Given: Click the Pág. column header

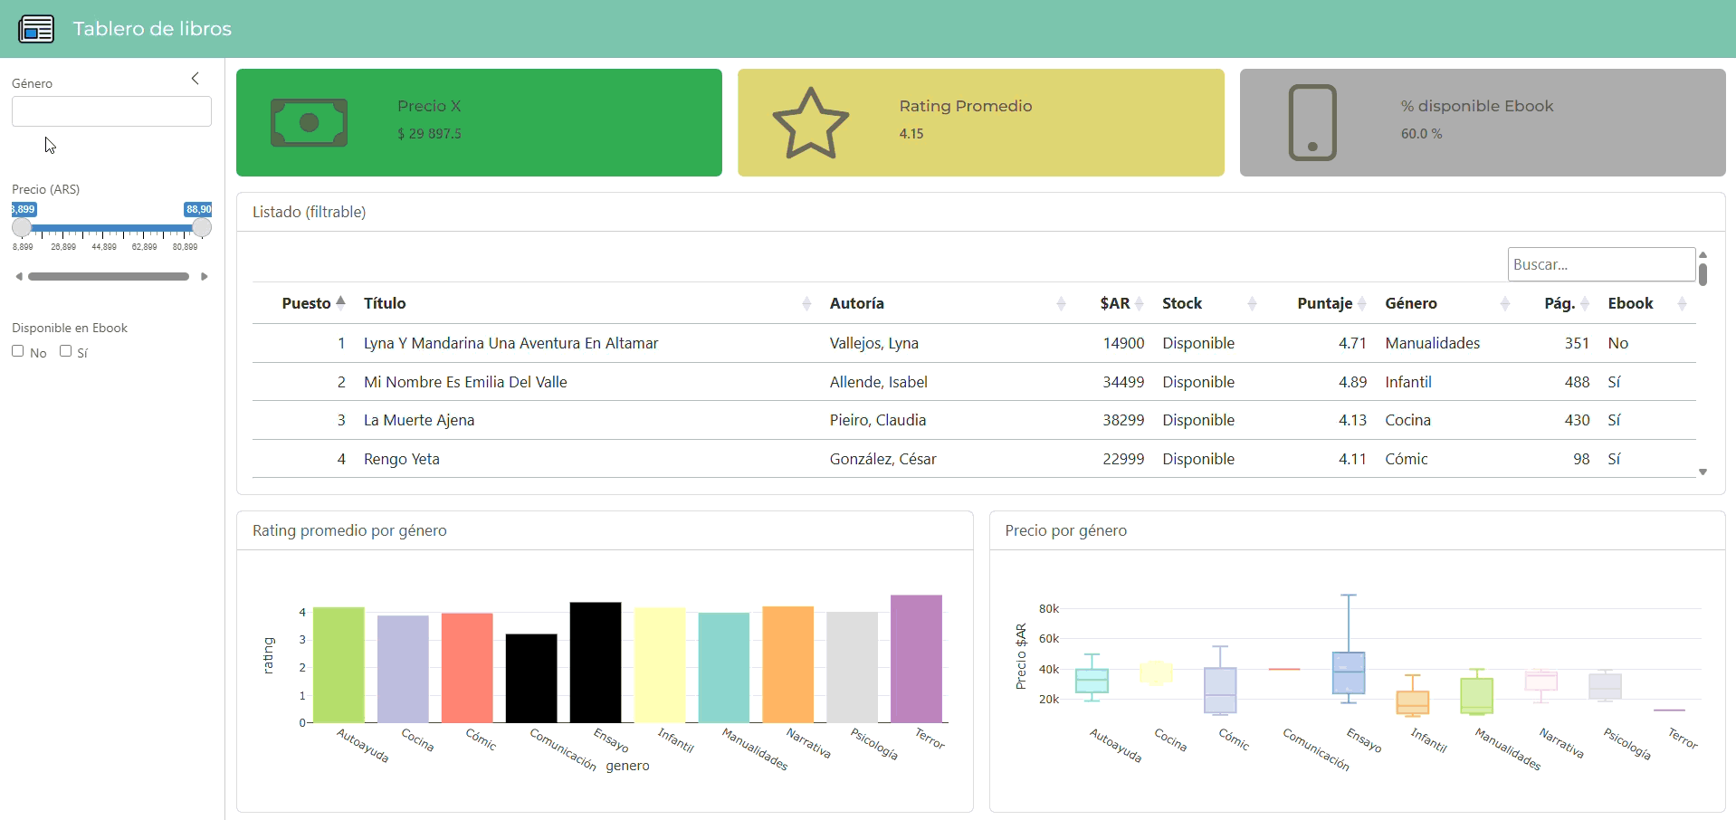Looking at the screenshot, I should pos(1559,304).
